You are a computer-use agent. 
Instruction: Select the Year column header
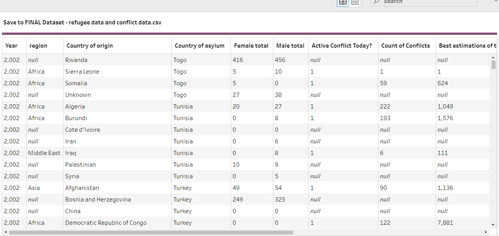pos(12,46)
